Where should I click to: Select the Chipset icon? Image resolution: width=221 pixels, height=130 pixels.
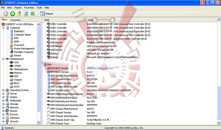click(12, 80)
